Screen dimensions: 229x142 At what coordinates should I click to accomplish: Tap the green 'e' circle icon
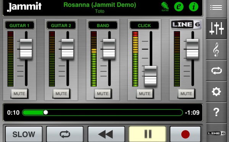click(179, 6)
